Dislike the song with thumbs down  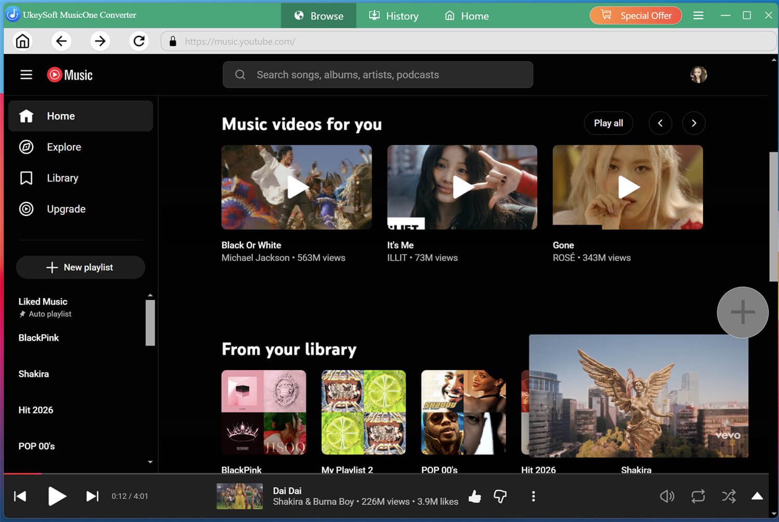click(500, 497)
